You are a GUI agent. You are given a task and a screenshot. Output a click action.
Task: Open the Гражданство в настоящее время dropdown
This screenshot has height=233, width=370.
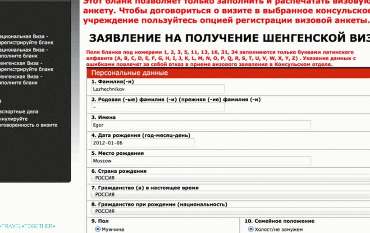230,194
